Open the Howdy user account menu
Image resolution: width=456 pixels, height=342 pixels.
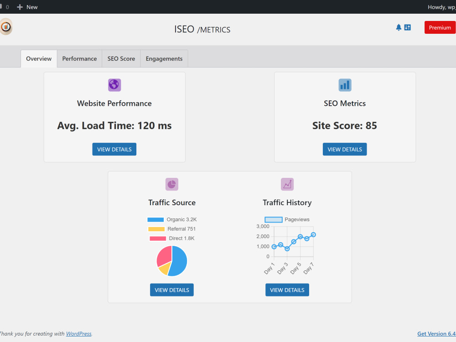[x=441, y=7]
